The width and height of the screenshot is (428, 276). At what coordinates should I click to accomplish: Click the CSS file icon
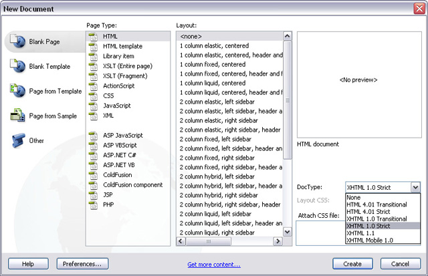[94, 96]
